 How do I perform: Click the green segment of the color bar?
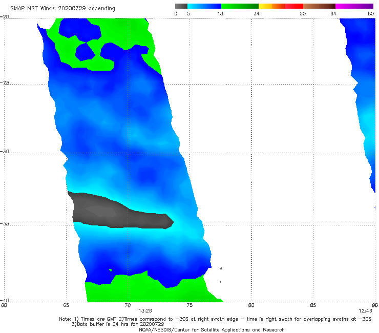pos(240,6)
